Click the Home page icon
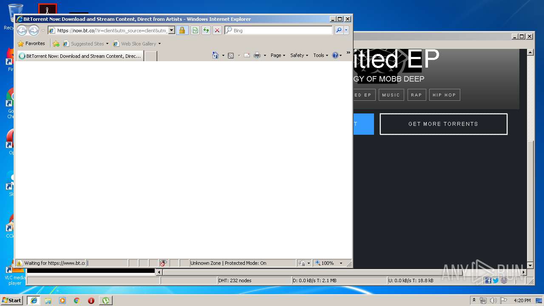The image size is (544, 306). (x=215, y=55)
